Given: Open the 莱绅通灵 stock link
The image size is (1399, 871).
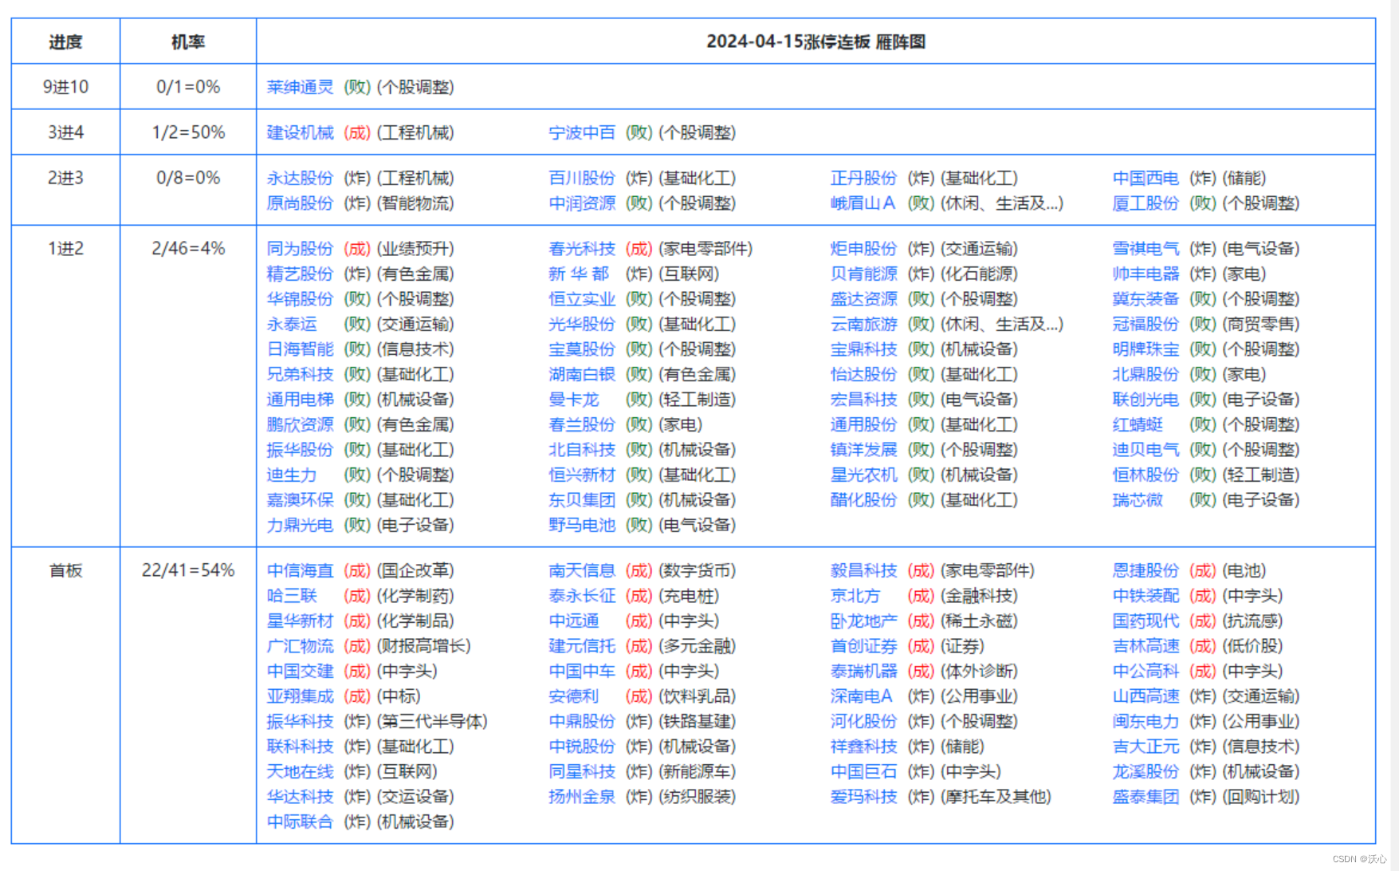Looking at the screenshot, I should pyautogui.click(x=300, y=87).
